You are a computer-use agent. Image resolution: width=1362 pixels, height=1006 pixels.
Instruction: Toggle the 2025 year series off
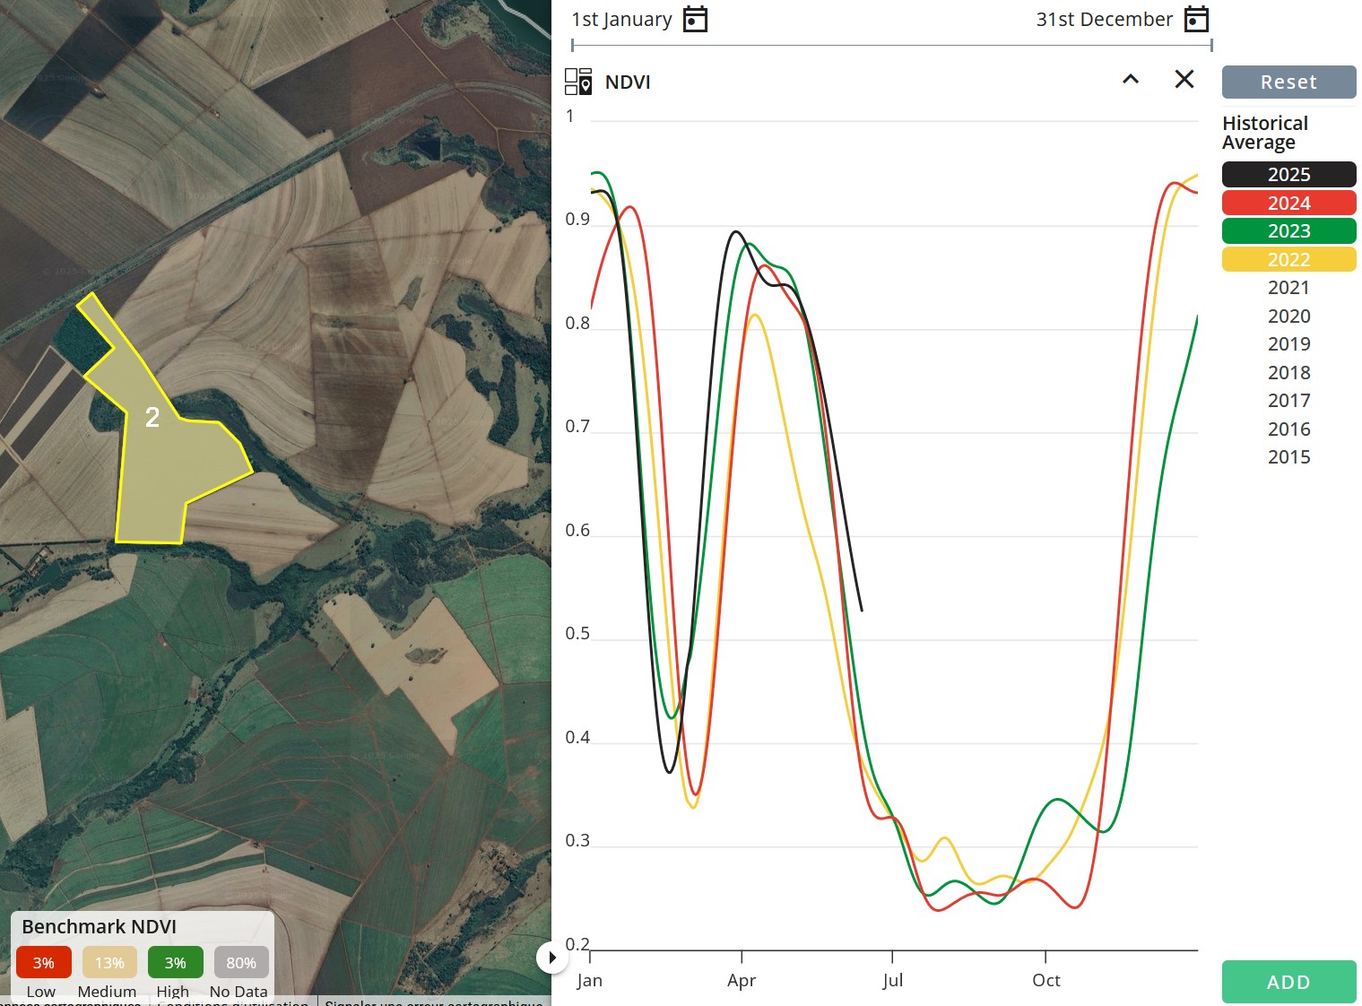tap(1288, 174)
